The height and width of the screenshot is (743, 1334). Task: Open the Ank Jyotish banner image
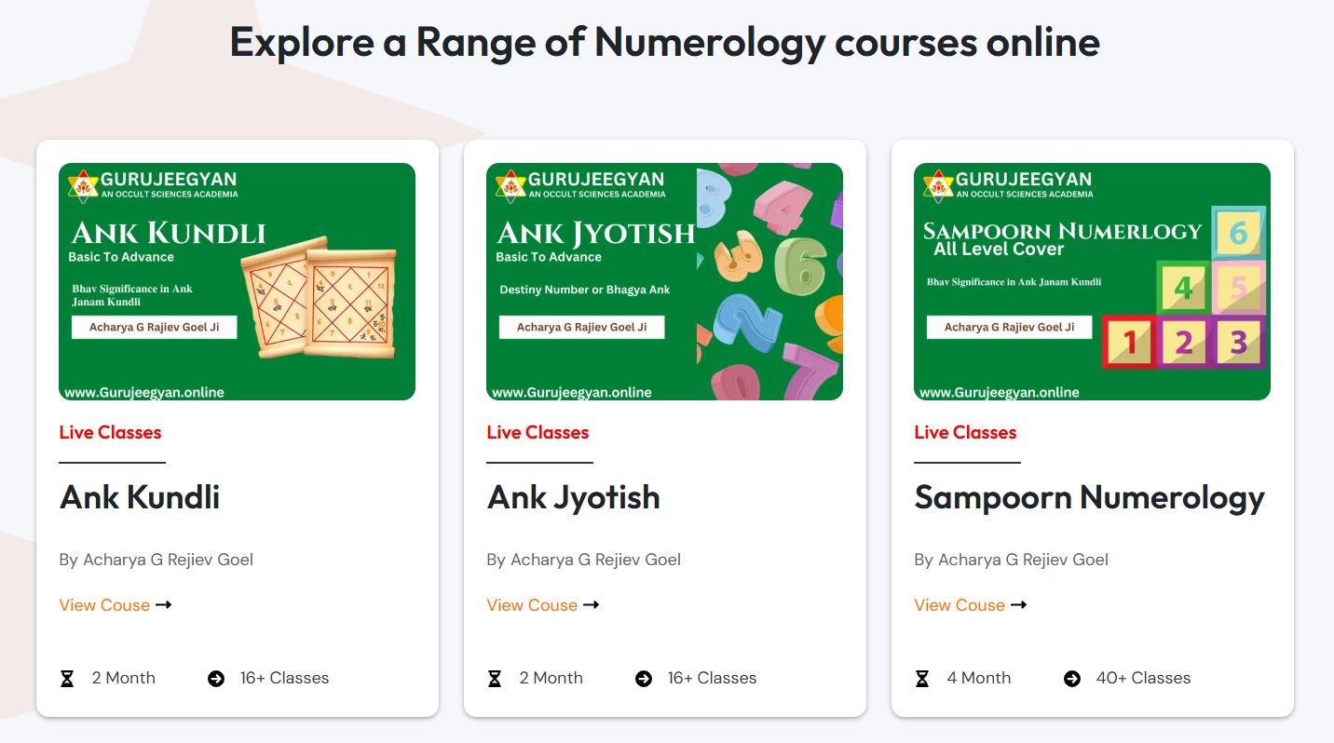tap(665, 280)
